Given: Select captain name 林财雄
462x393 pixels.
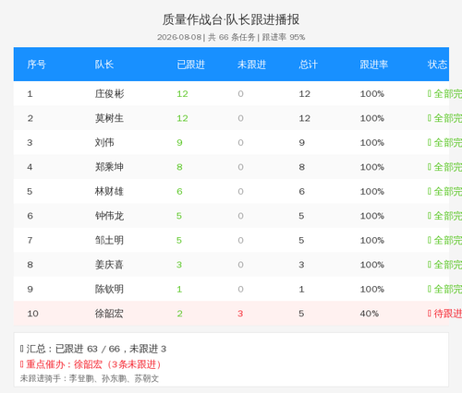Looking at the screenshot, I should 109,191.
